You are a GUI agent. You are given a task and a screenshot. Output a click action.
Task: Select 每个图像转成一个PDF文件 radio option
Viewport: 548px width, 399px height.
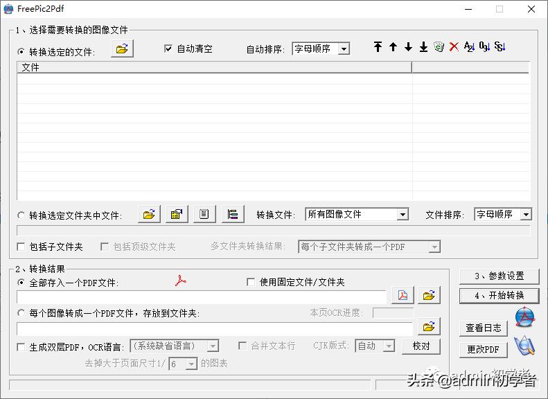tap(21, 313)
